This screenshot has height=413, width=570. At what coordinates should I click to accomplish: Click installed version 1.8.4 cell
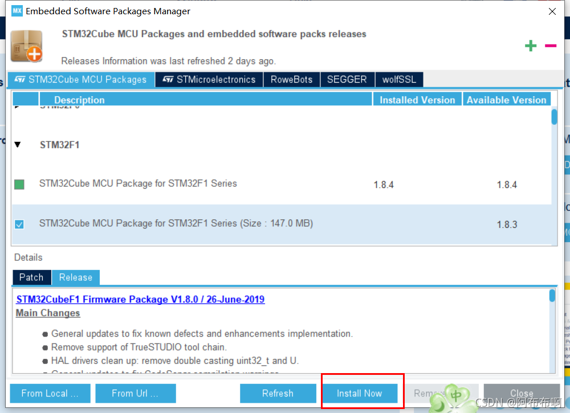[384, 185]
